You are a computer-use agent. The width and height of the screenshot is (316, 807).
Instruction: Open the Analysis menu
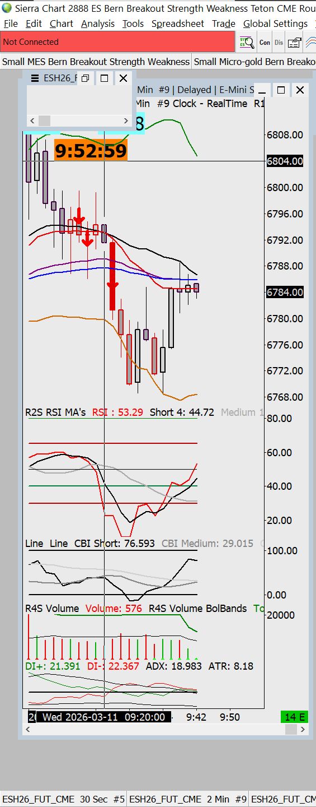pos(98,24)
